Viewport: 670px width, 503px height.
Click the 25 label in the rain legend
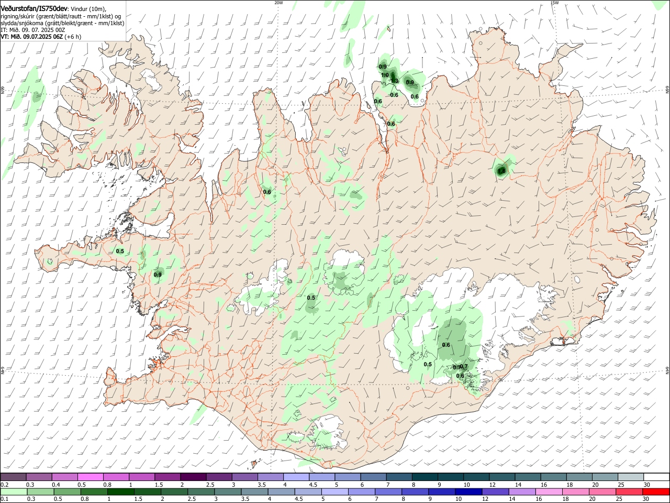619,499
